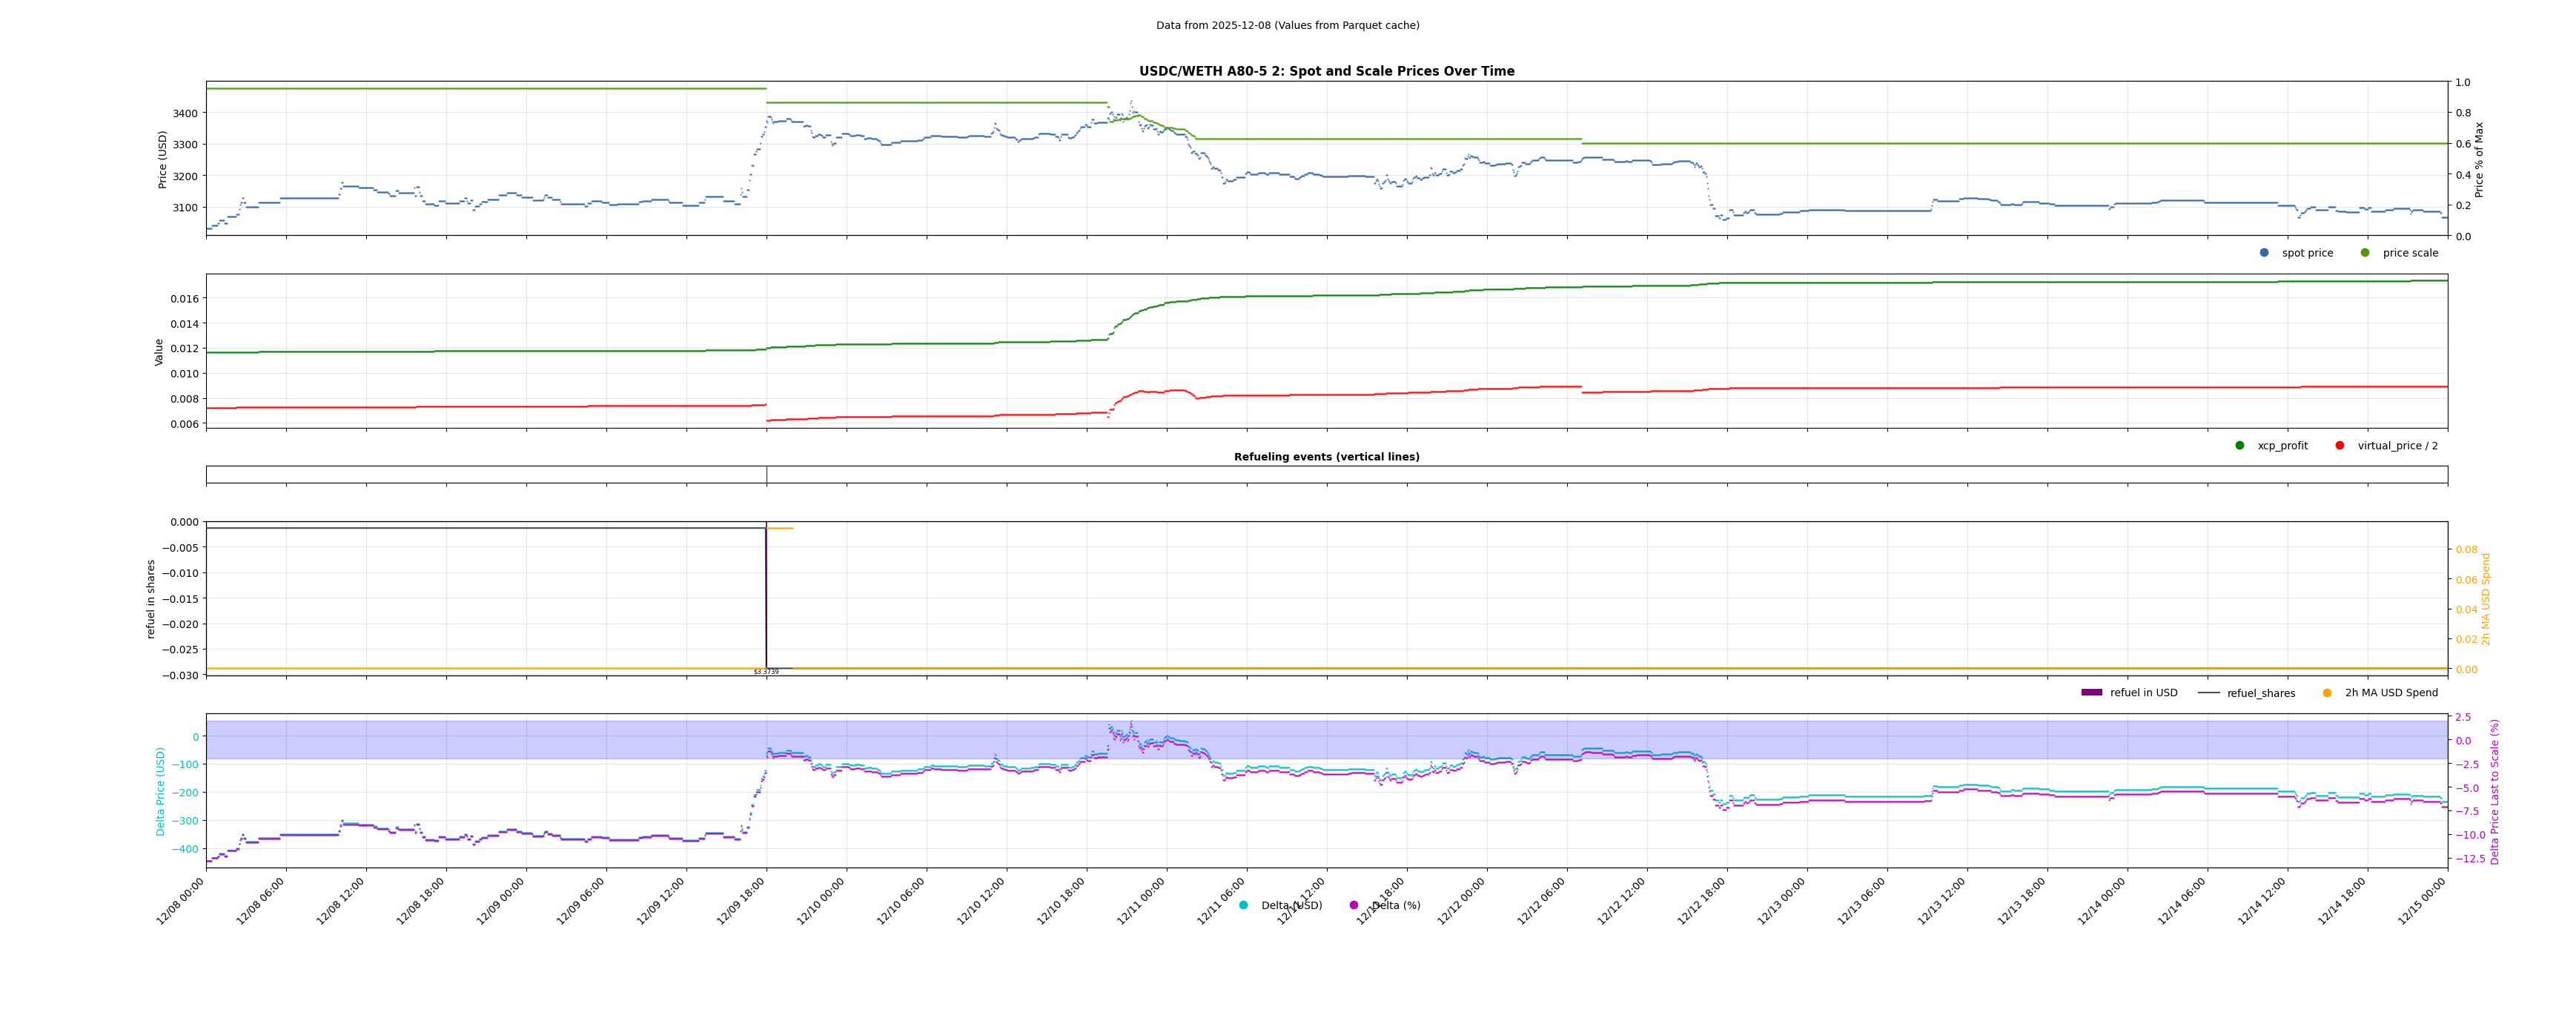The height and width of the screenshot is (1021, 2576).
Task: Click the purple refuel in USD swatch
Action: tap(2092, 693)
